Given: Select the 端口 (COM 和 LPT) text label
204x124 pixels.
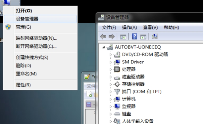Looking at the screenshot, I should coord(142,92).
